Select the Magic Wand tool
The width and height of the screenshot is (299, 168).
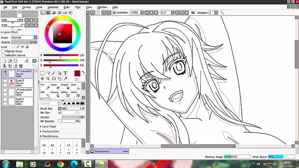(54, 73)
